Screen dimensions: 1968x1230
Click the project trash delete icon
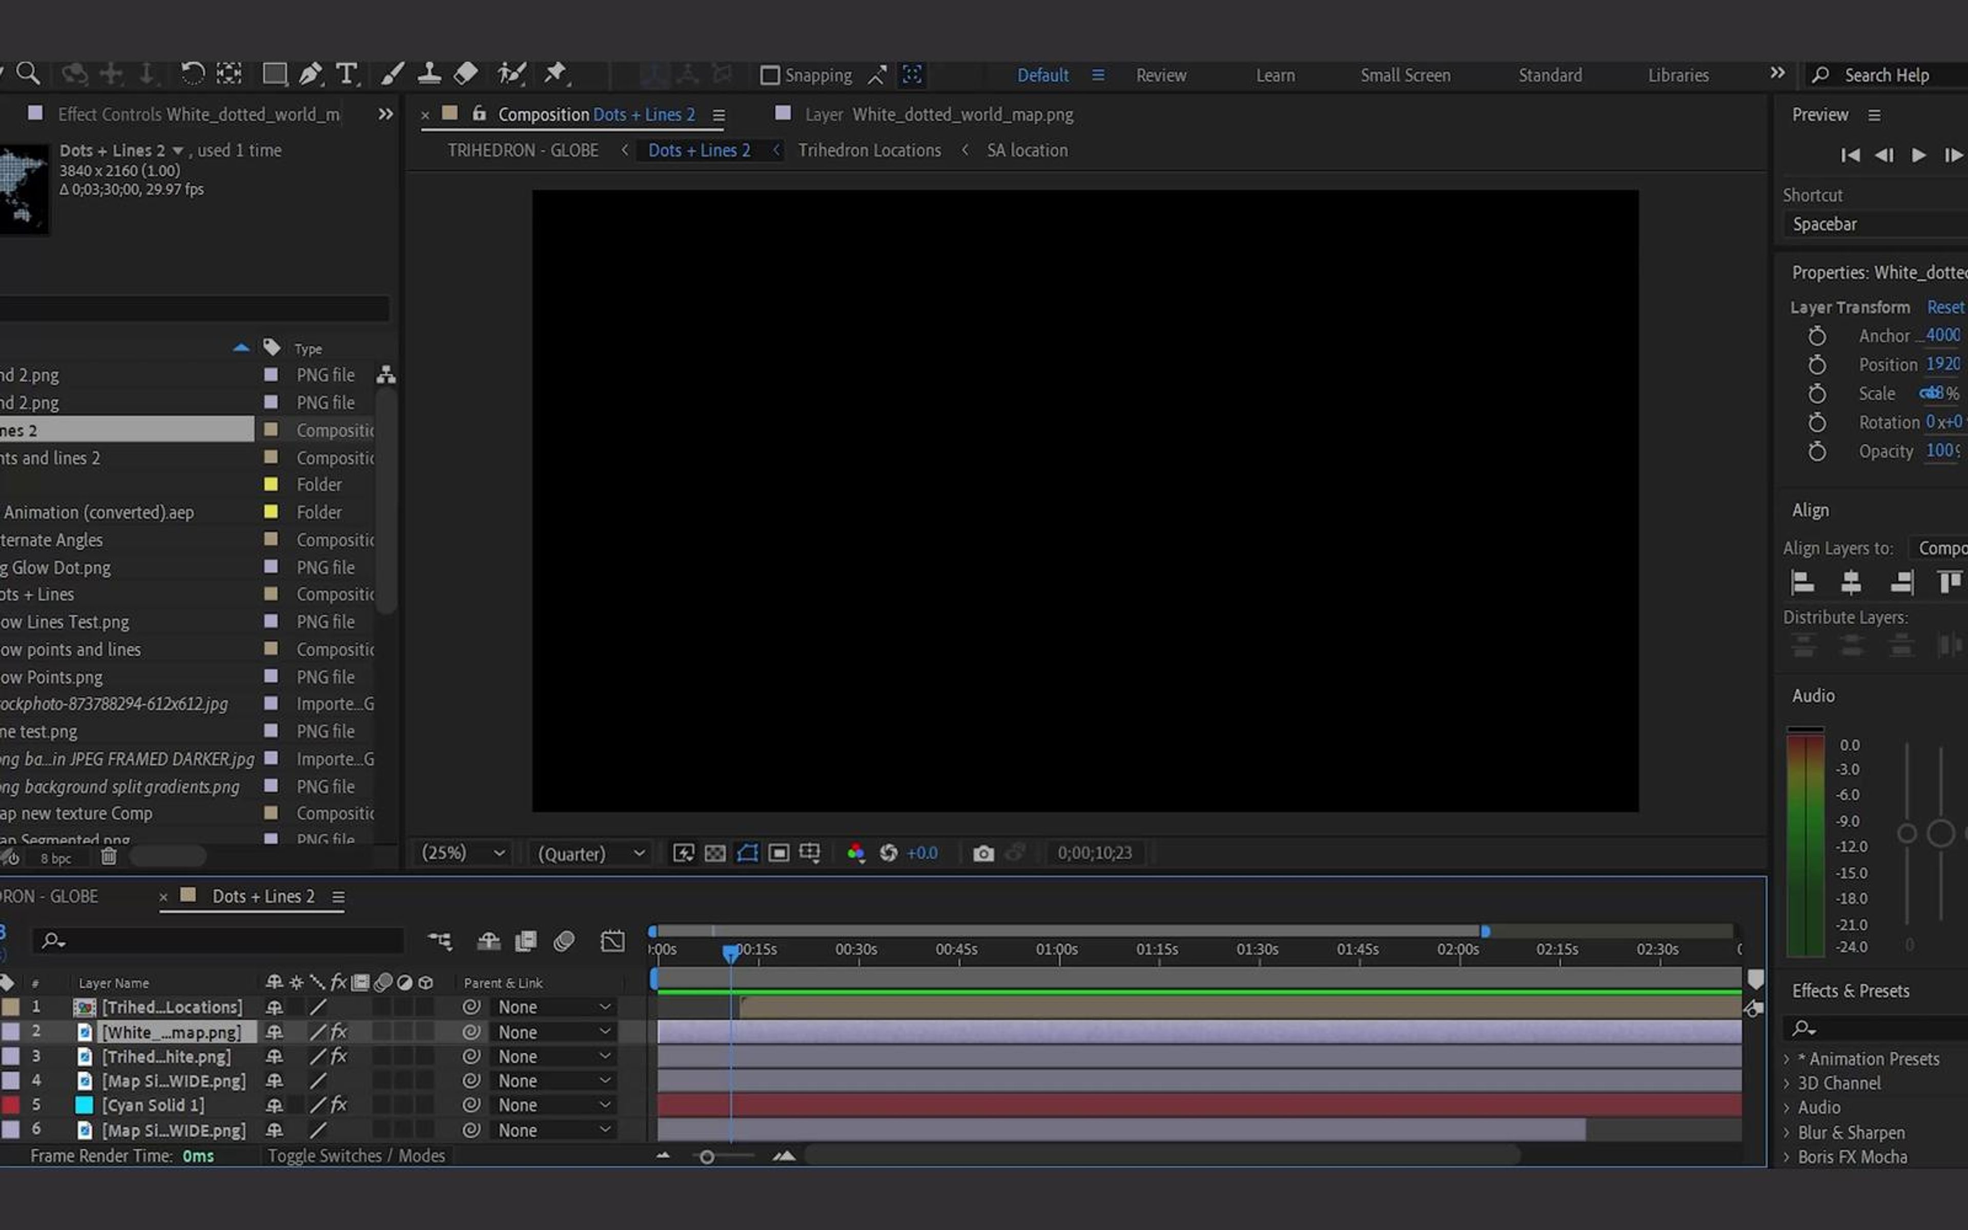click(109, 856)
